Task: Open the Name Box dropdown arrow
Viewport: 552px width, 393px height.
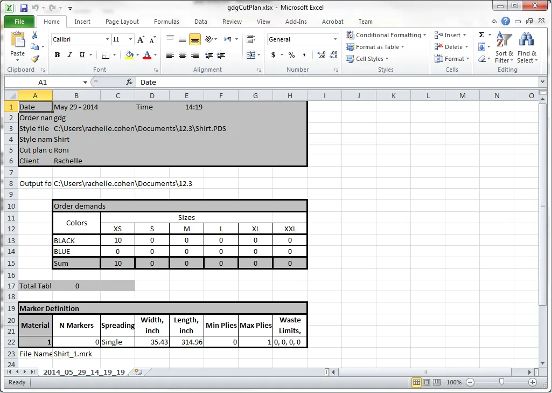Action: [x=85, y=82]
